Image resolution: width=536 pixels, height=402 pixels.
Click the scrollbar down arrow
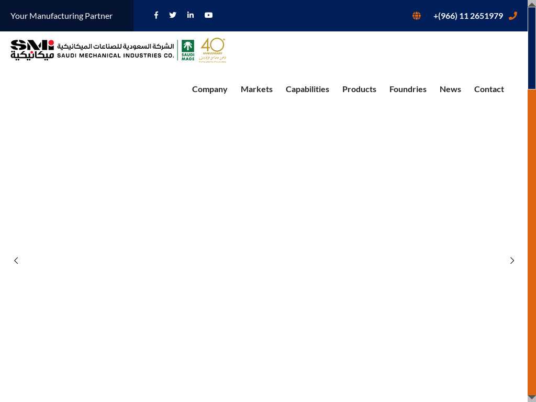pyautogui.click(x=532, y=398)
